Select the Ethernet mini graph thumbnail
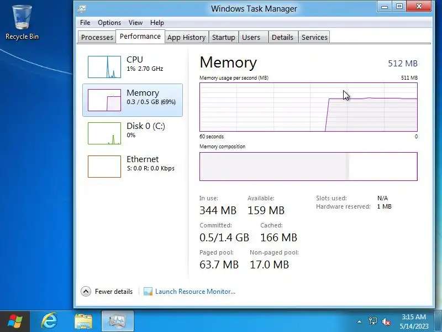Screen dimensions: 442x332 104,167
